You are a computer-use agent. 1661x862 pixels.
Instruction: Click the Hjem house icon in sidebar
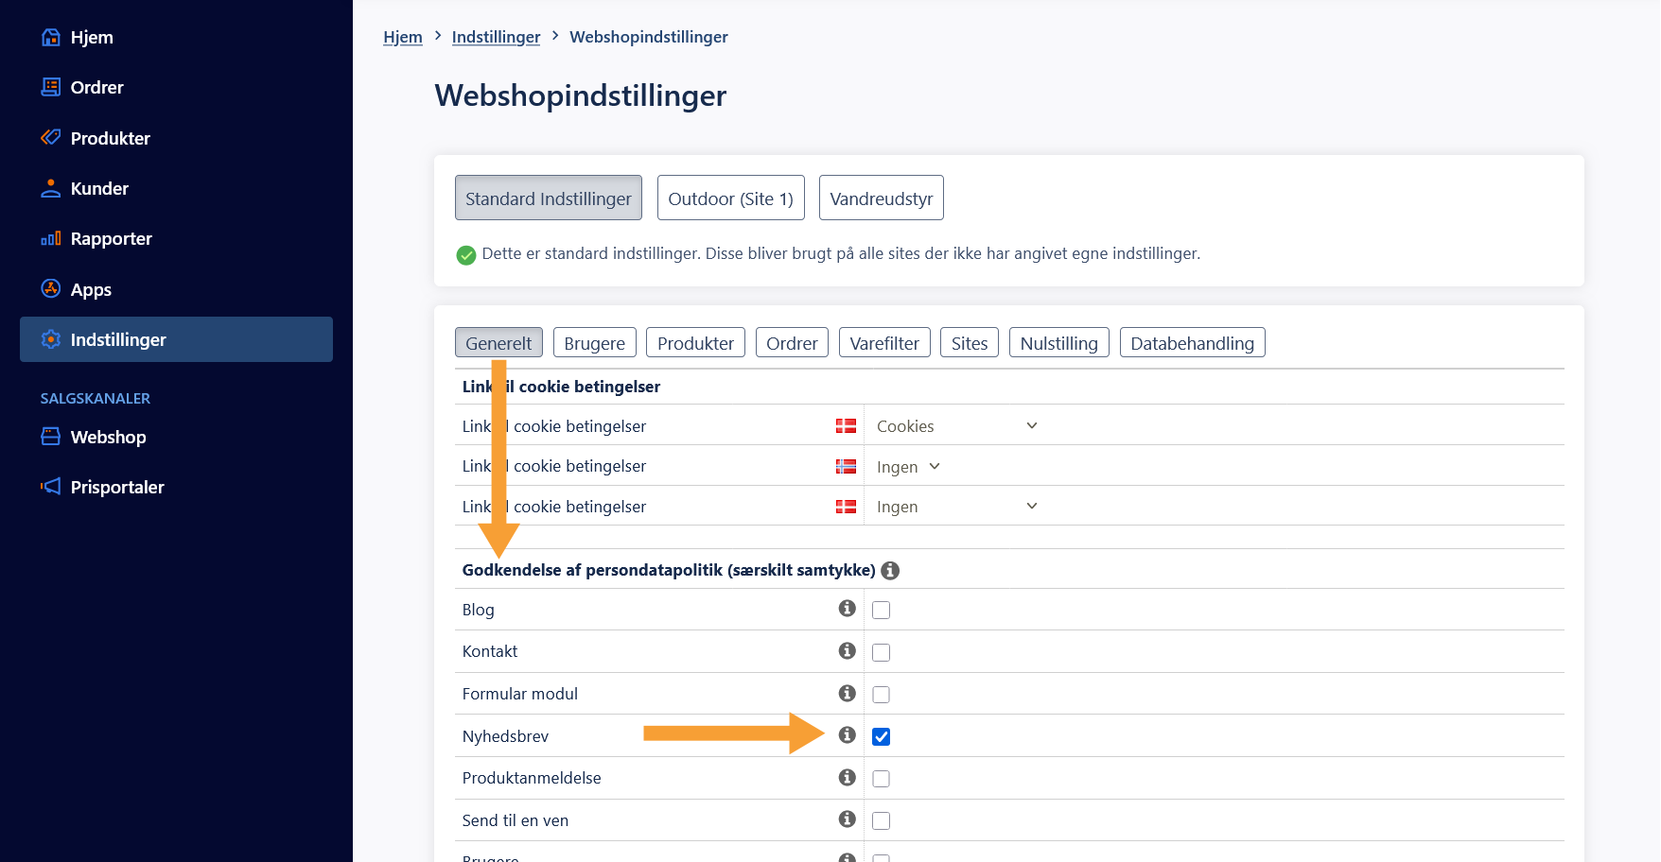click(x=51, y=38)
